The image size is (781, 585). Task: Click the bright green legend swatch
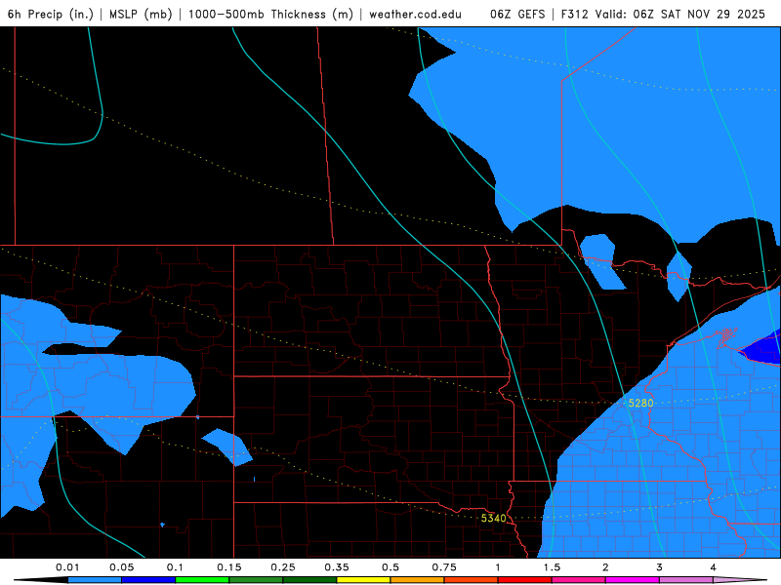point(202,580)
